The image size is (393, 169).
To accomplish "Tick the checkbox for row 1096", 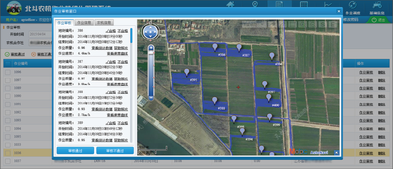I will pyautogui.click(x=8, y=72).
